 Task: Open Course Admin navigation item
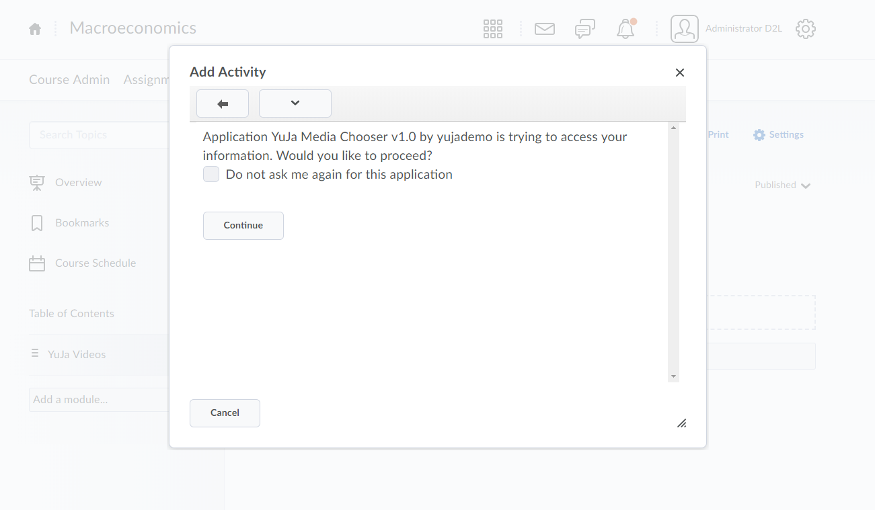69,80
